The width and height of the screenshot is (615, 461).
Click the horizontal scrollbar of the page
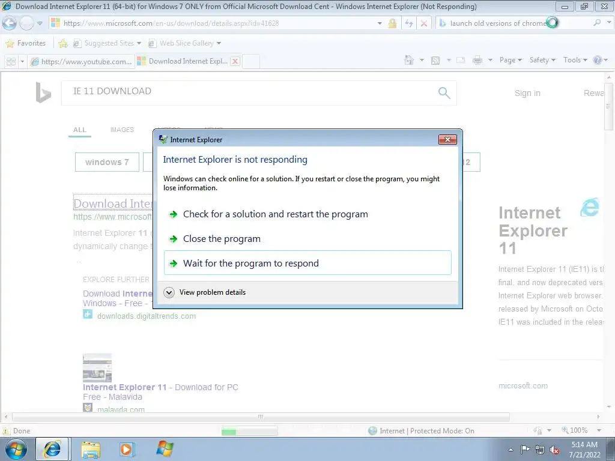pos(261,417)
